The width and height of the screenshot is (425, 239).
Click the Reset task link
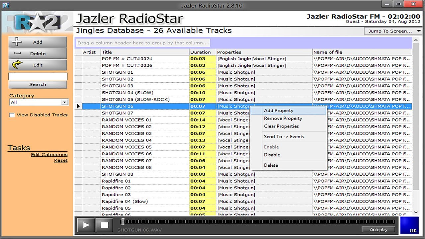pyautogui.click(x=61, y=160)
